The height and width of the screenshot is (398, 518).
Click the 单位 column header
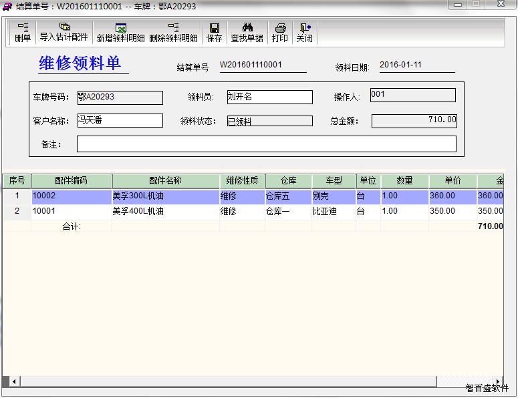point(368,181)
